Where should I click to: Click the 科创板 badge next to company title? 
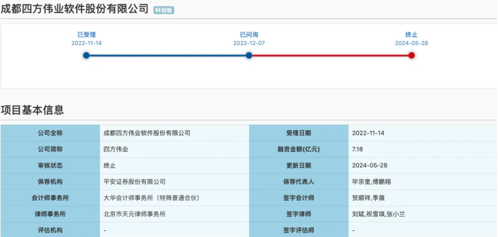coord(164,10)
